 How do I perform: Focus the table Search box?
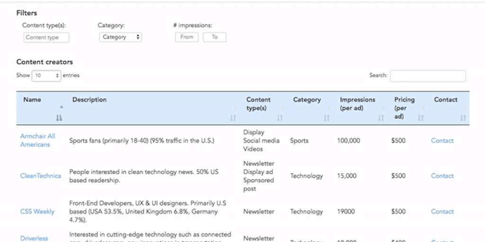tap(428, 76)
